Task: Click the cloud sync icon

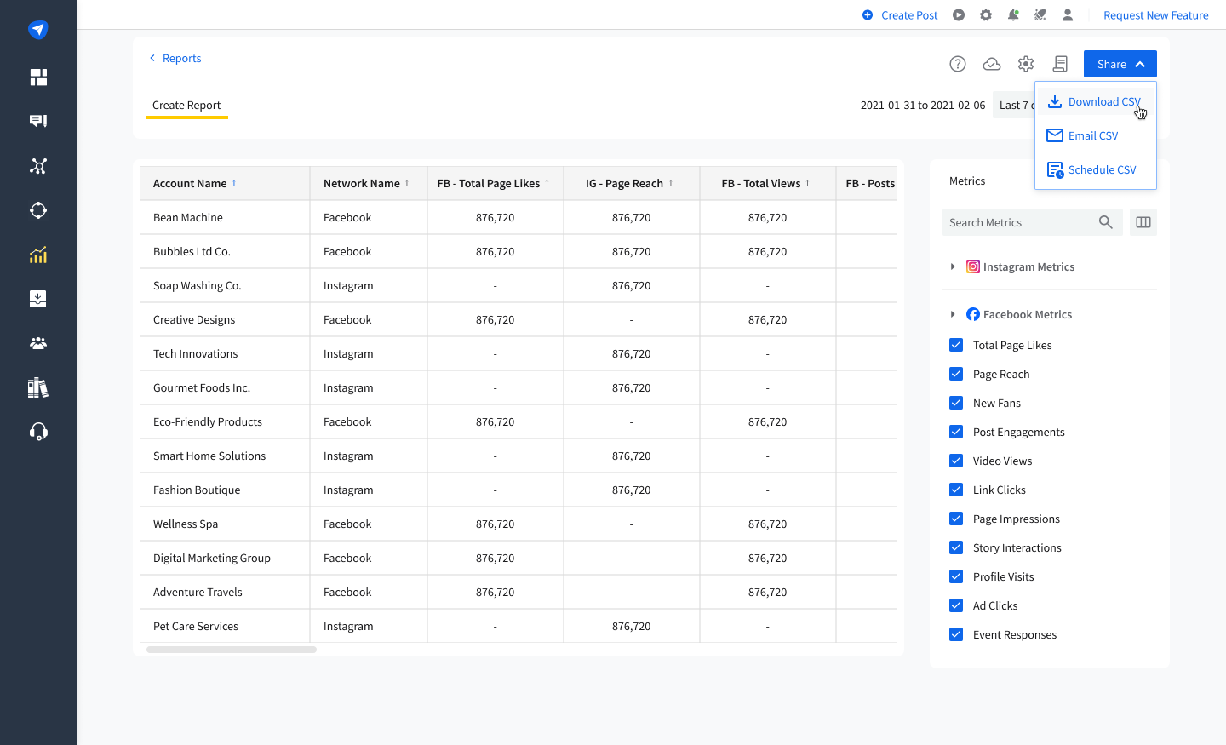Action: tap(992, 64)
